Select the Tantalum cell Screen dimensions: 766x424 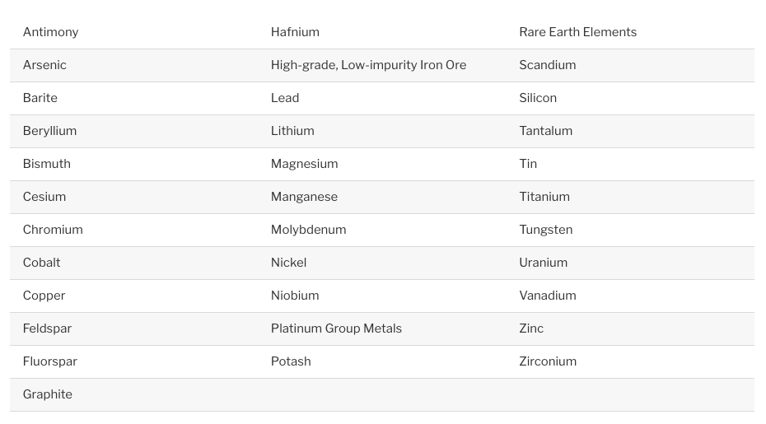point(546,131)
